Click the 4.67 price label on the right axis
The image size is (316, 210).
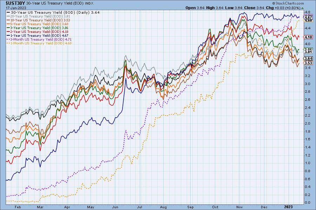coord(308,17)
